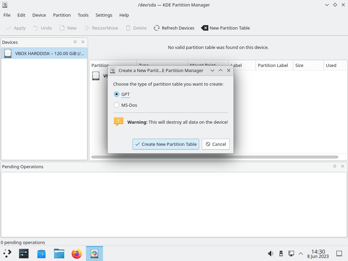The width and height of the screenshot is (348, 261).
Task: Click the Size column header
Action: [308, 65]
